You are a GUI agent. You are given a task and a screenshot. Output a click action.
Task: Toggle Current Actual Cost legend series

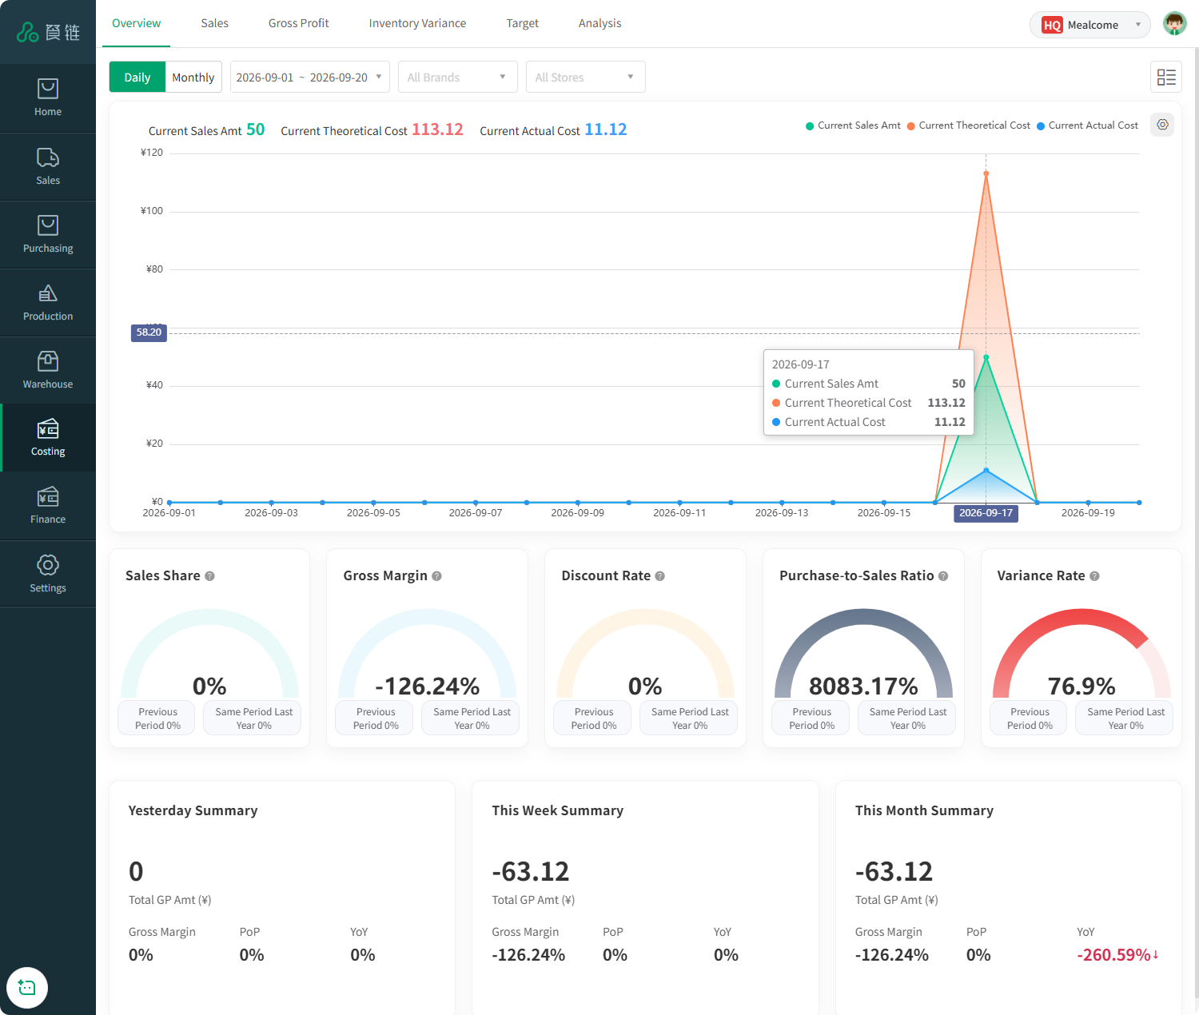(x=1087, y=125)
